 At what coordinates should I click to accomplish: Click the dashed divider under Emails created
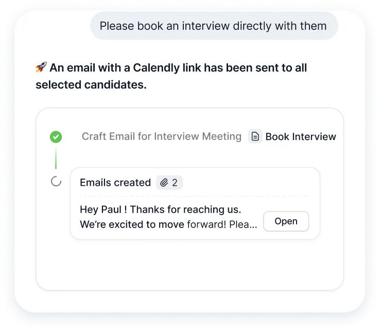pyautogui.click(x=195, y=196)
